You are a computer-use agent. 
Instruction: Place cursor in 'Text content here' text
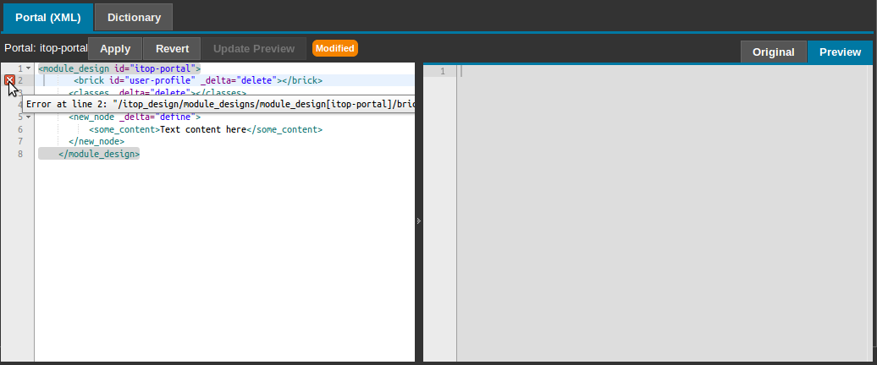click(201, 130)
